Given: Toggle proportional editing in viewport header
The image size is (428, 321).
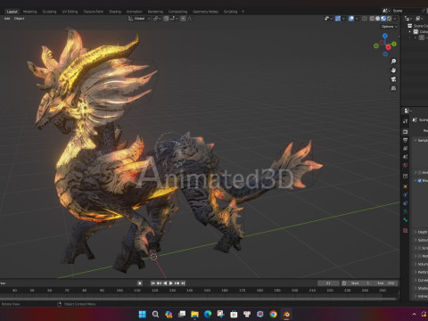Looking at the screenshot, I should coord(183,19).
